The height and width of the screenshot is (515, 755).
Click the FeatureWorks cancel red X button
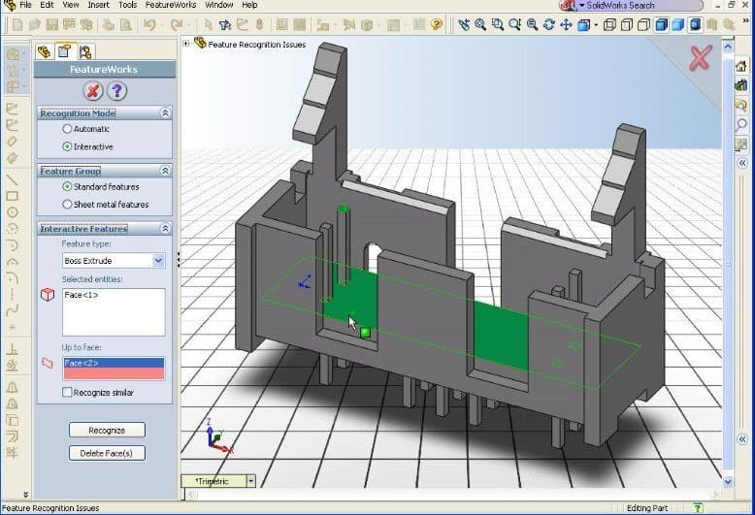coord(93,90)
